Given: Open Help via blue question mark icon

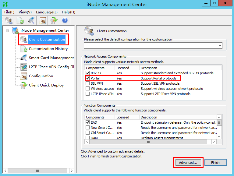Looking at the screenshot, I should pyautogui.click(x=65, y=20).
